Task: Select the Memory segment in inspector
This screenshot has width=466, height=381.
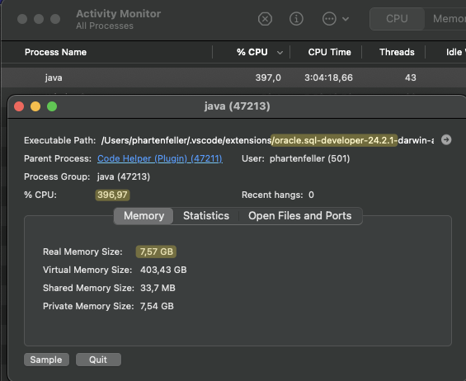Action: (x=144, y=216)
